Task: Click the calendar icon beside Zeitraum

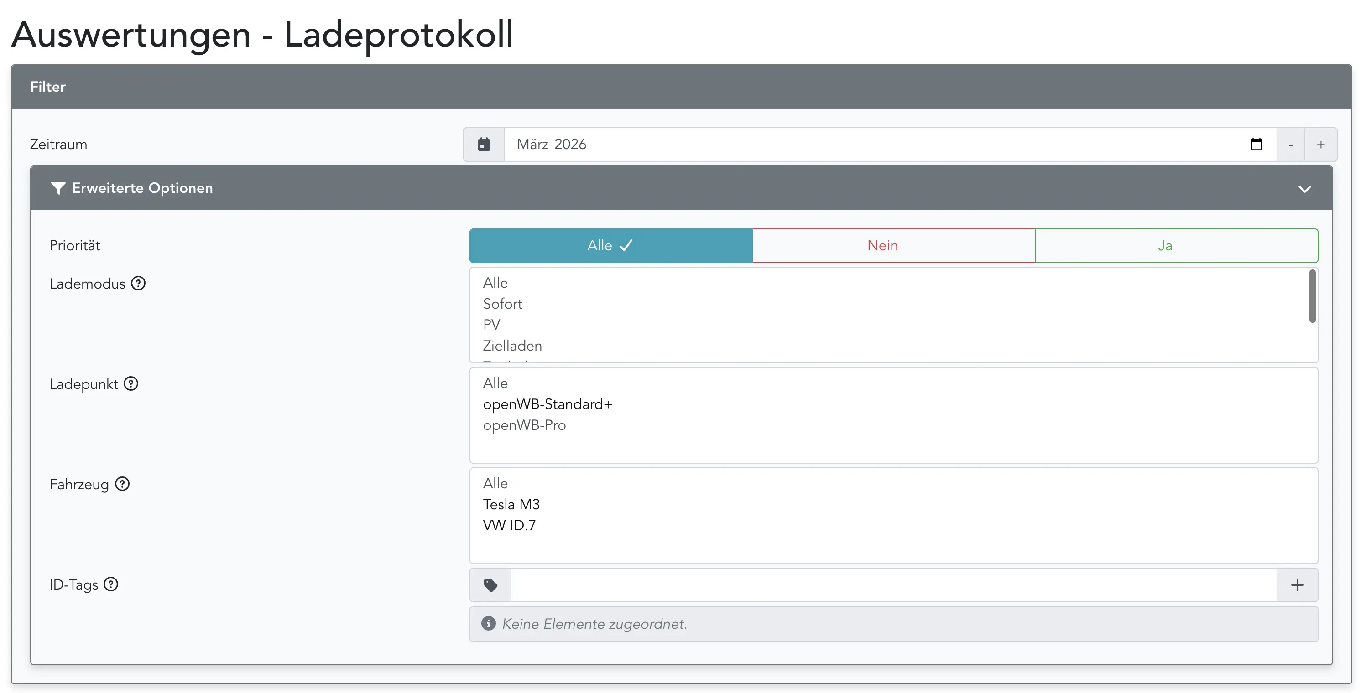Action: click(484, 144)
